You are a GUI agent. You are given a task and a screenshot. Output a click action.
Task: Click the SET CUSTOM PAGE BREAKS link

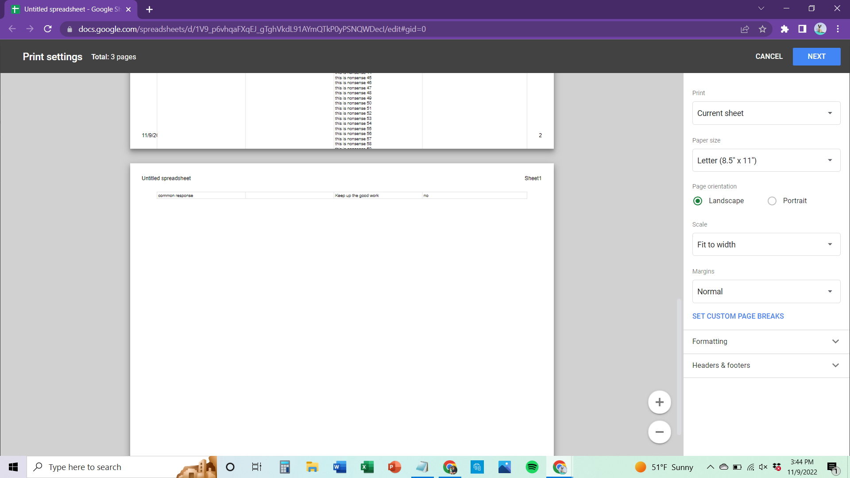[x=738, y=316]
